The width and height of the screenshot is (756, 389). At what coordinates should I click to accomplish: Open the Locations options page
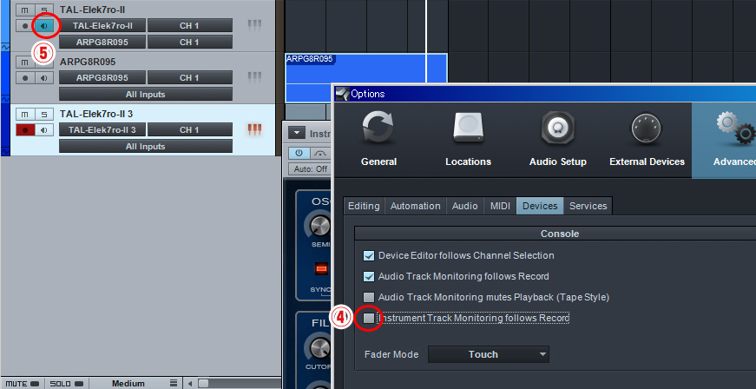click(468, 139)
